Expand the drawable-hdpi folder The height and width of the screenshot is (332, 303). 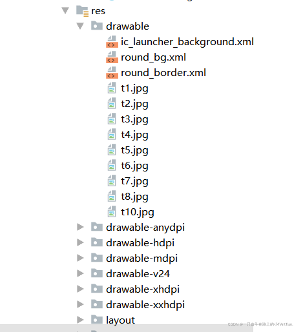[80, 242]
